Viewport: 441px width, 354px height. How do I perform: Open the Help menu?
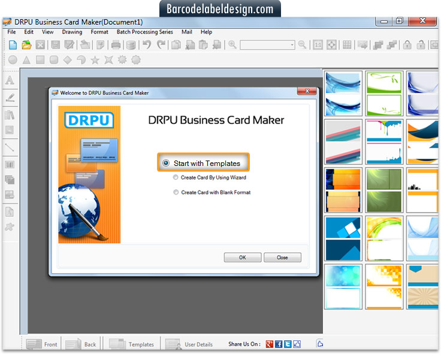[206, 32]
